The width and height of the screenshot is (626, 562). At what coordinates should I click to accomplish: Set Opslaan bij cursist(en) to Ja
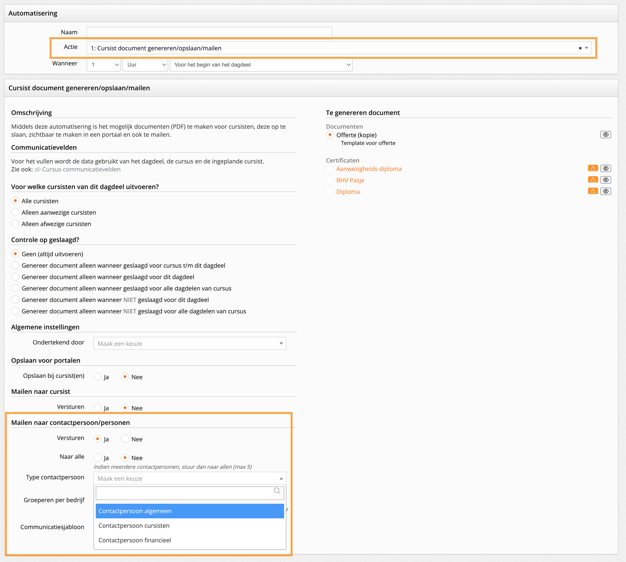click(x=97, y=377)
